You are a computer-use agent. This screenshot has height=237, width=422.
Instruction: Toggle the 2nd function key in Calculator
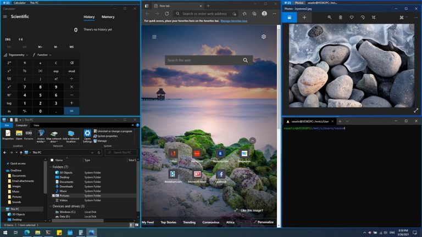point(9,63)
